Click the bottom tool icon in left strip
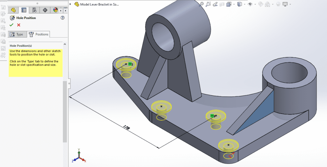Screen dimensions: 327x167 pos(3,55)
